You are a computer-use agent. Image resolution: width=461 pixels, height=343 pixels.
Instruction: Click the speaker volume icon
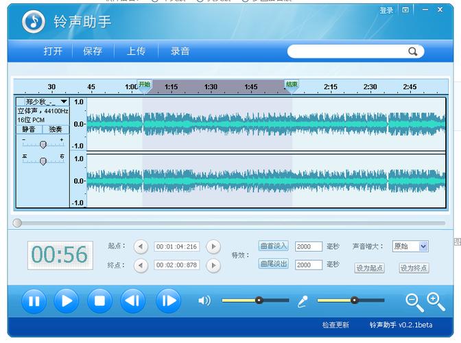[x=204, y=300]
